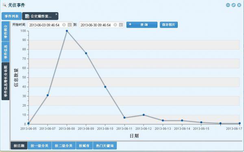
Task: Click the 关注事件 panel magnifier icon
Action: (4, 5)
